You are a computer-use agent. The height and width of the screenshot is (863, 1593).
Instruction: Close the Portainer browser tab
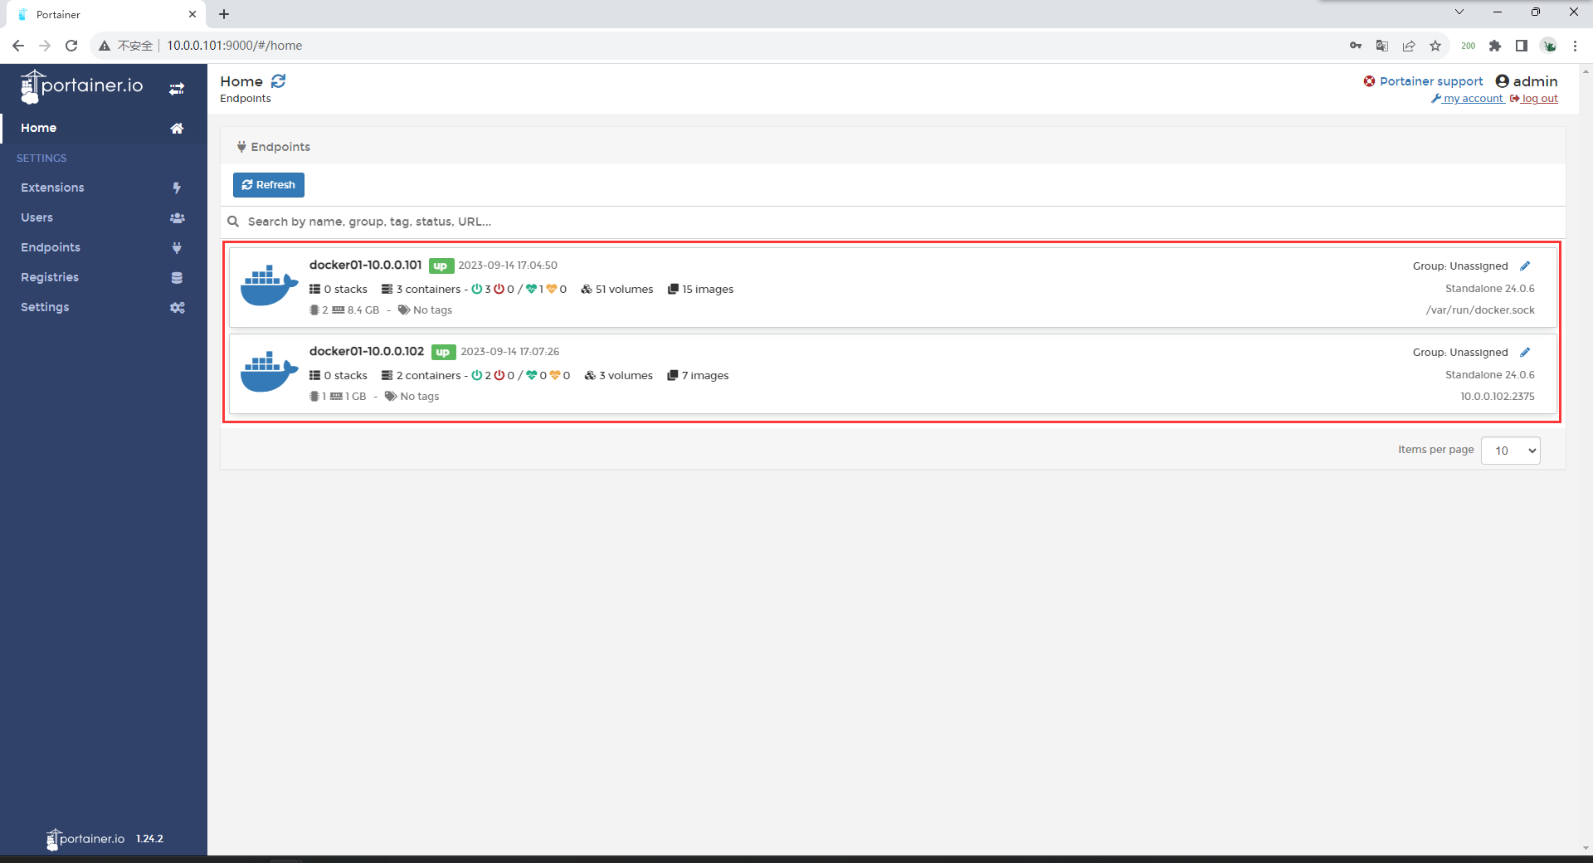(192, 14)
